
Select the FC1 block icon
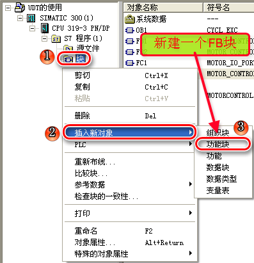tap(130, 63)
